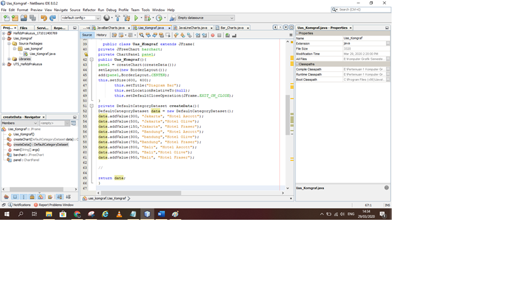The image size is (514, 288).
Task: Collapse code fold at line 51
Action: (92, 106)
